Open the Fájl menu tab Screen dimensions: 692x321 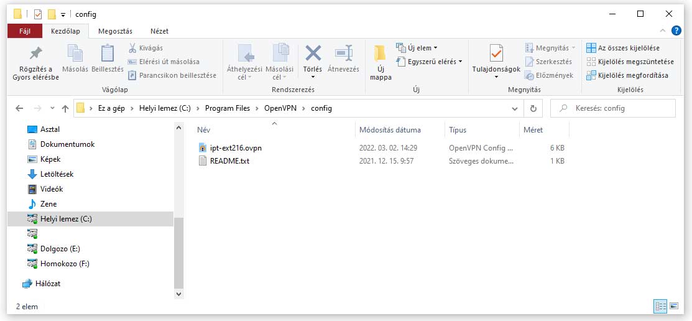[25, 31]
